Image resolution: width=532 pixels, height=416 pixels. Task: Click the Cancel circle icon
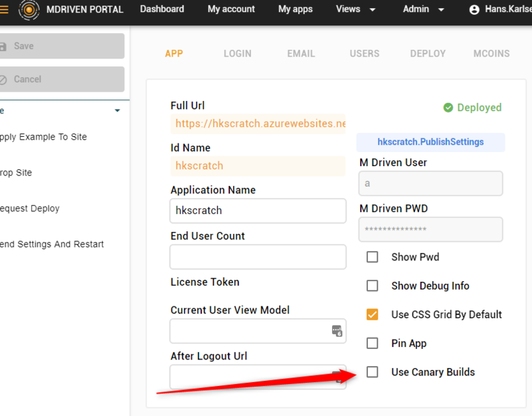pos(3,80)
